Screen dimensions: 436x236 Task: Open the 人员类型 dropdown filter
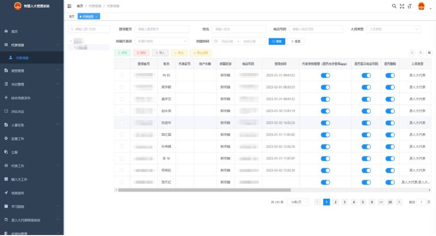(393, 29)
